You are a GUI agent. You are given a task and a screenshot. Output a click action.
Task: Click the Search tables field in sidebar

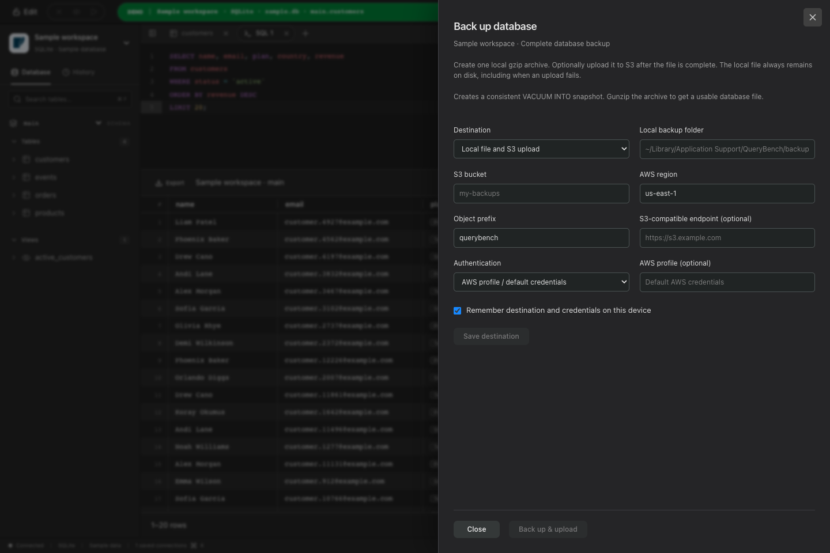69,99
